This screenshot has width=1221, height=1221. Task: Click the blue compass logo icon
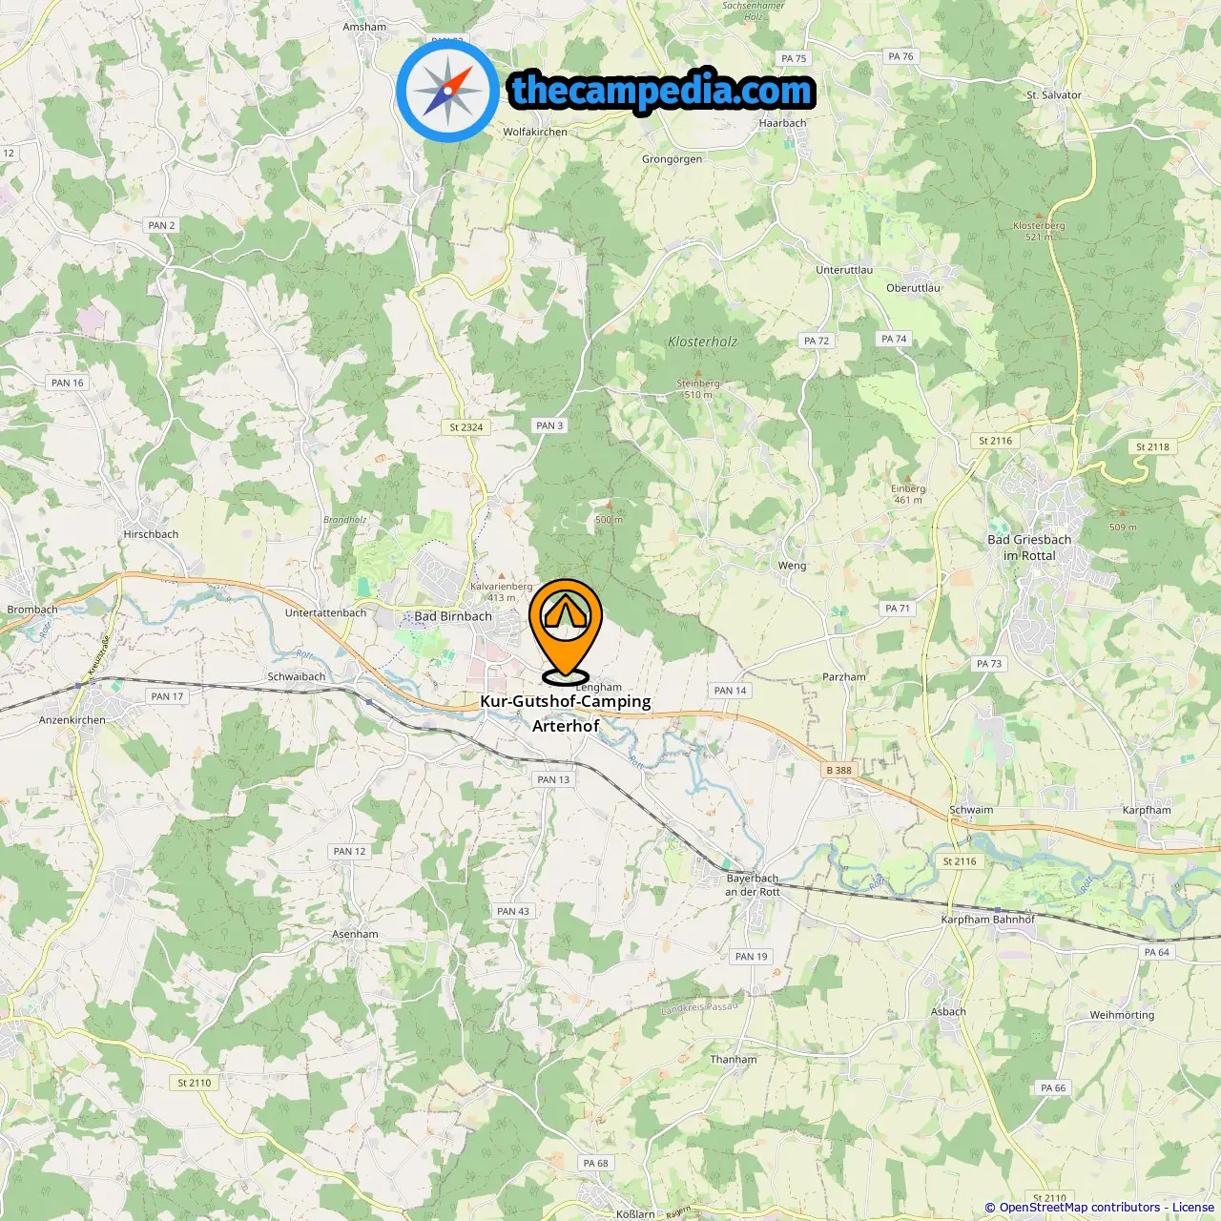coord(447,91)
